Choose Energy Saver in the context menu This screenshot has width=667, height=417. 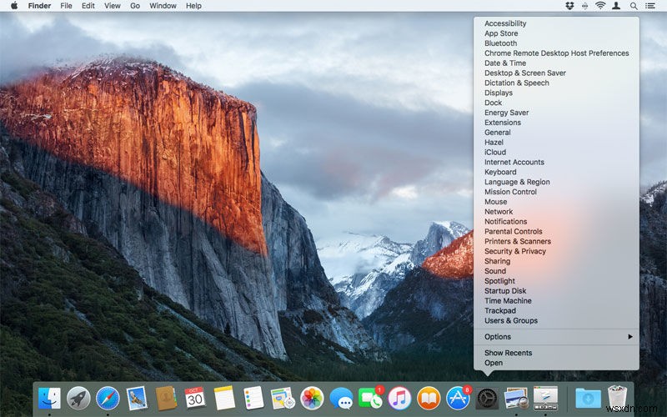[506, 113]
